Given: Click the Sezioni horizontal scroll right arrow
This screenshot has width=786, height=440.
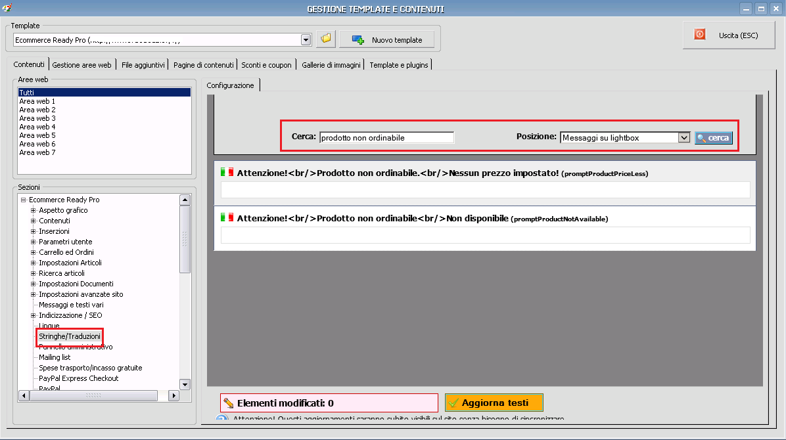Looking at the screenshot, I should [x=173, y=395].
